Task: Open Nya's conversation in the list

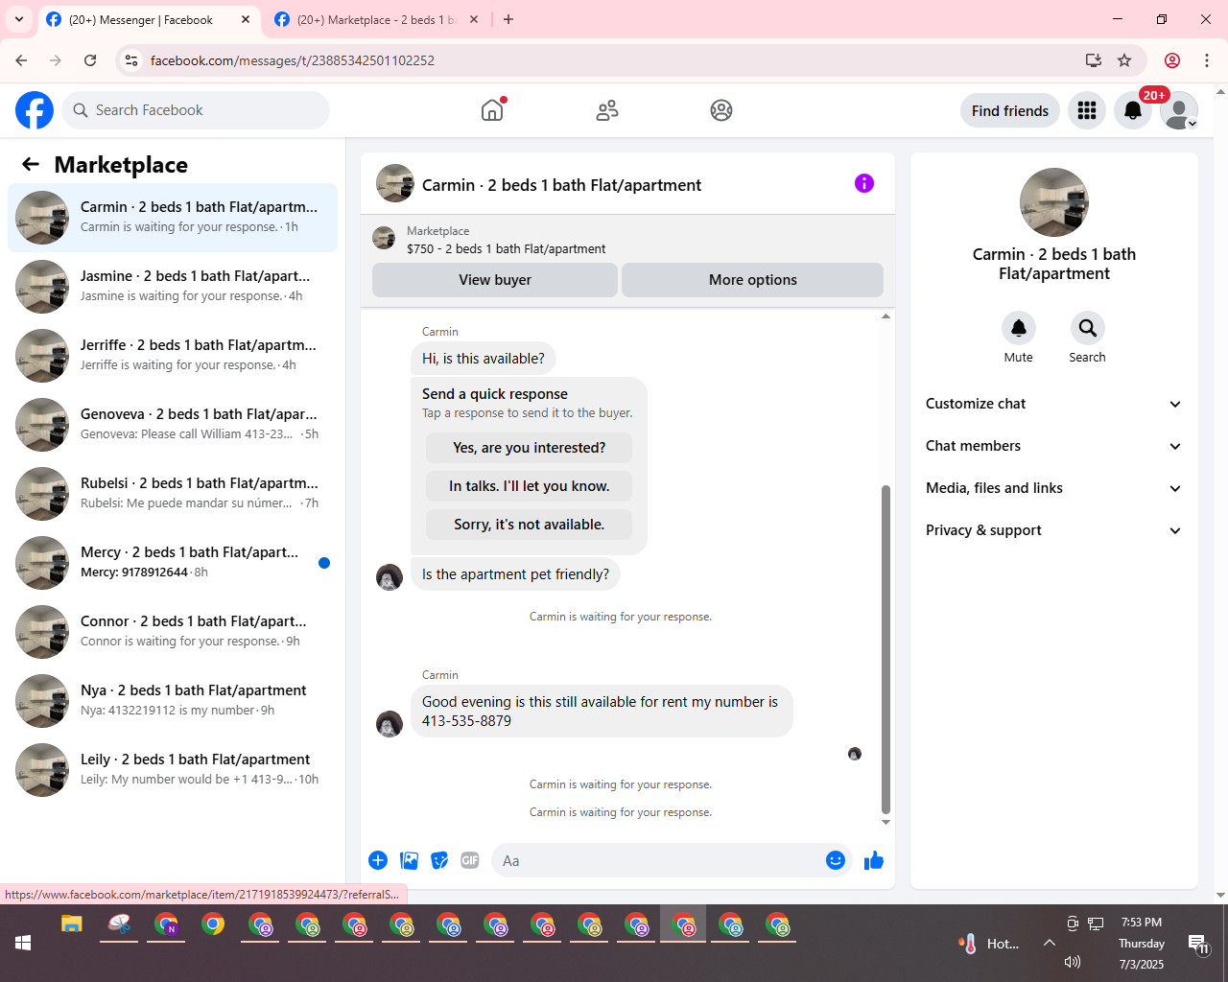Action: 173,701
